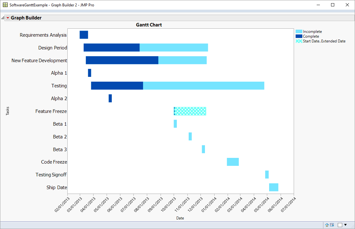Click the JMP icon in the title bar

pyautogui.click(x=4, y=5)
